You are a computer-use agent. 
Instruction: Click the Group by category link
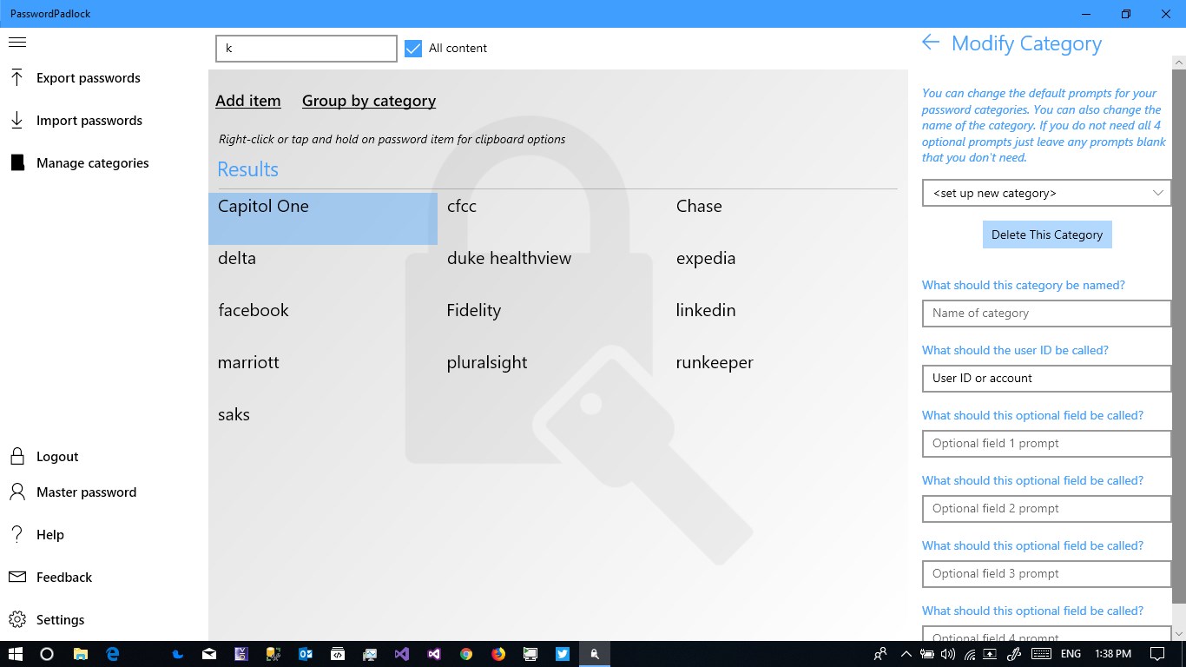click(x=368, y=101)
